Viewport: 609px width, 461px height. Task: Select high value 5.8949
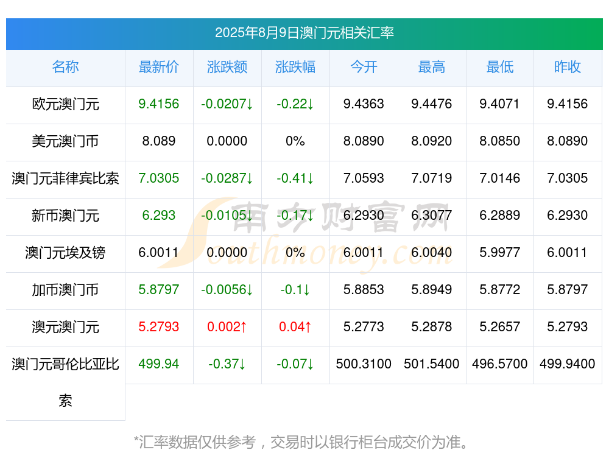pos(432,290)
